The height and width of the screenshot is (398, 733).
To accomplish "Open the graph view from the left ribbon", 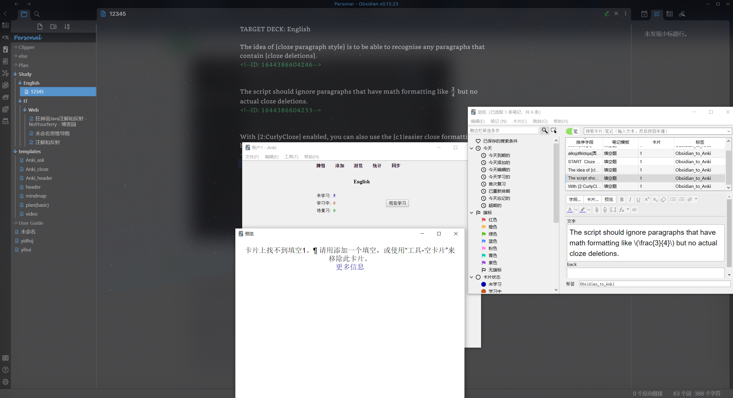I will click(5, 73).
